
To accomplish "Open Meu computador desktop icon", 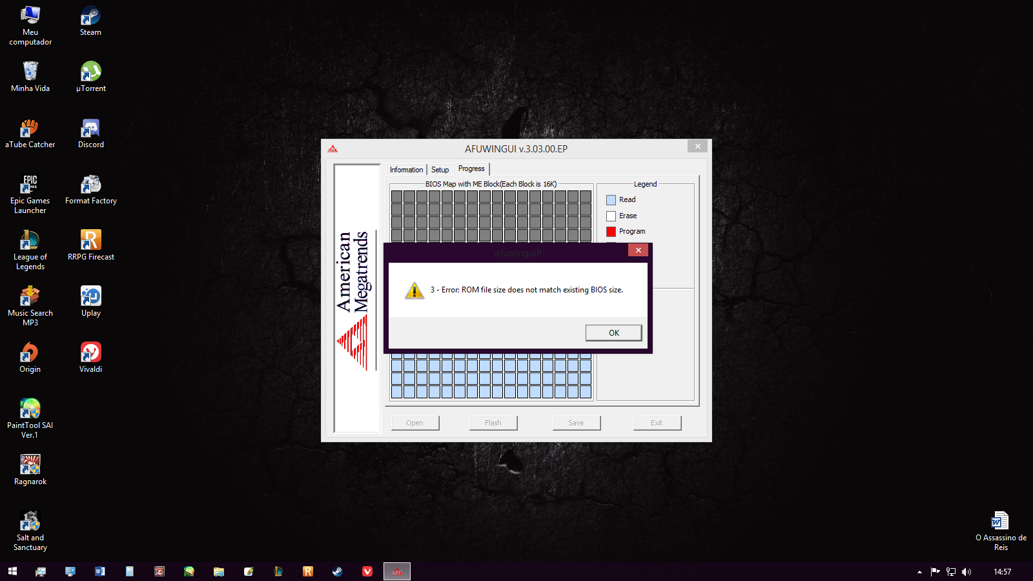I will [x=30, y=26].
